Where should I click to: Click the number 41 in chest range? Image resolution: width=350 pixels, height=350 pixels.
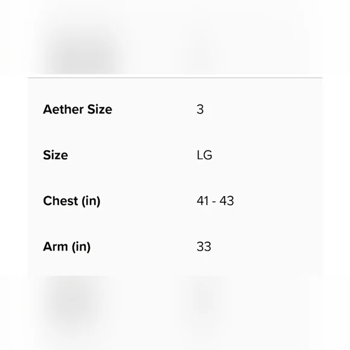point(203,201)
